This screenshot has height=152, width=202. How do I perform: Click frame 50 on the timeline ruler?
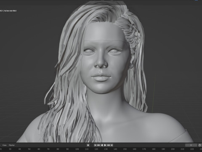pos(29,149)
